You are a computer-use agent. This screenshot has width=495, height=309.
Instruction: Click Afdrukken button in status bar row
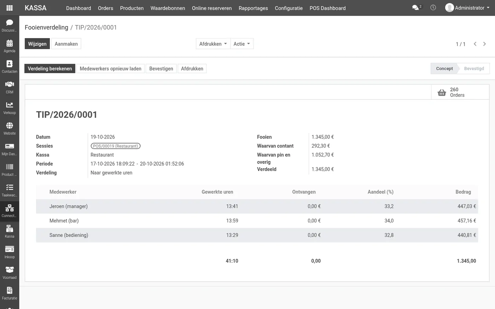192,69
